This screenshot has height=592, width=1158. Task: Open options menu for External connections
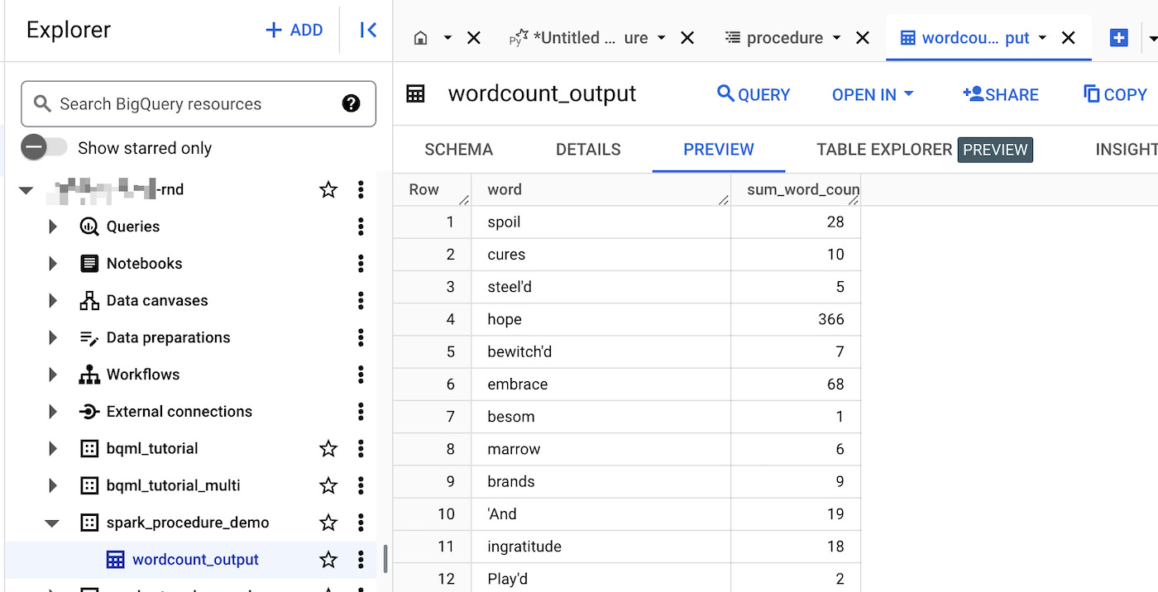pyautogui.click(x=361, y=411)
